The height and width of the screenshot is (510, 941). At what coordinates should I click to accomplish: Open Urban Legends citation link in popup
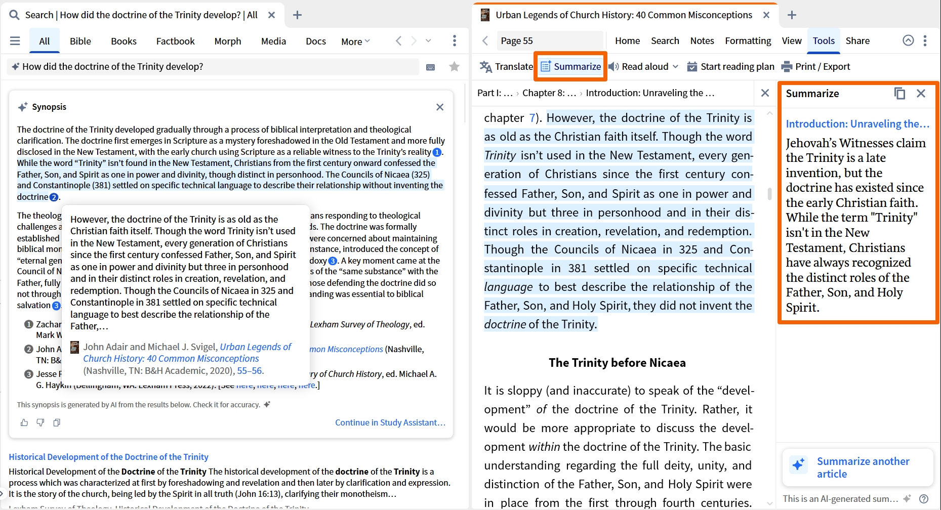187,353
